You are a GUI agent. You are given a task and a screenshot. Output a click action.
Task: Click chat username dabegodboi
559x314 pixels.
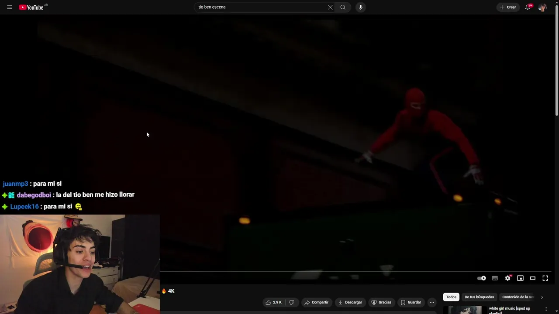click(34, 195)
